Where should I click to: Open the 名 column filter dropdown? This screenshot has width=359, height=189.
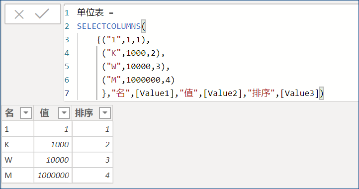(26, 113)
